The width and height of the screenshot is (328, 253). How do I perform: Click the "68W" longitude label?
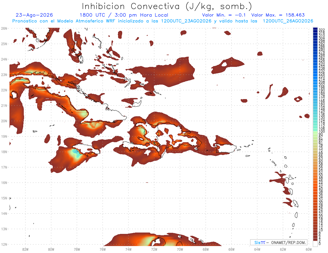pos(206,249)
